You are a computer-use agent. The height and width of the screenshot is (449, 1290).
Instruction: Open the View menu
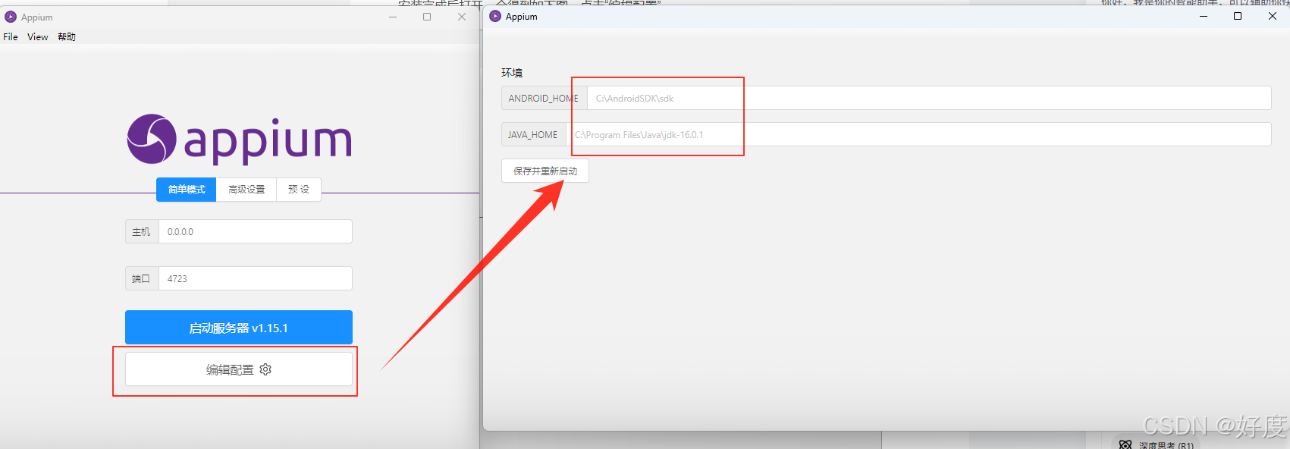click(38, 36)
